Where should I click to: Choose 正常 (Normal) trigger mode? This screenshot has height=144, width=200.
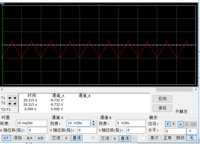click(168, 138)
